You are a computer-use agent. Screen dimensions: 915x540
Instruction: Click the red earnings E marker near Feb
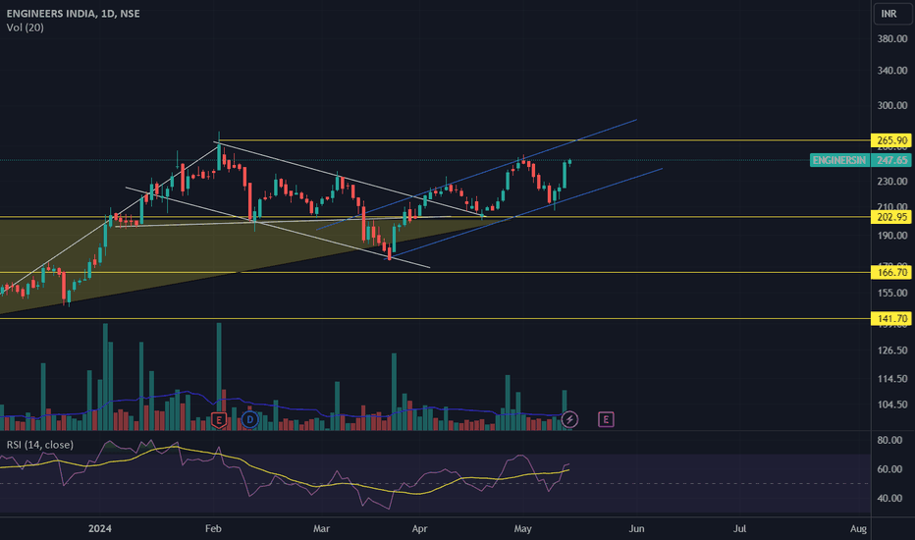coord(218,420)
